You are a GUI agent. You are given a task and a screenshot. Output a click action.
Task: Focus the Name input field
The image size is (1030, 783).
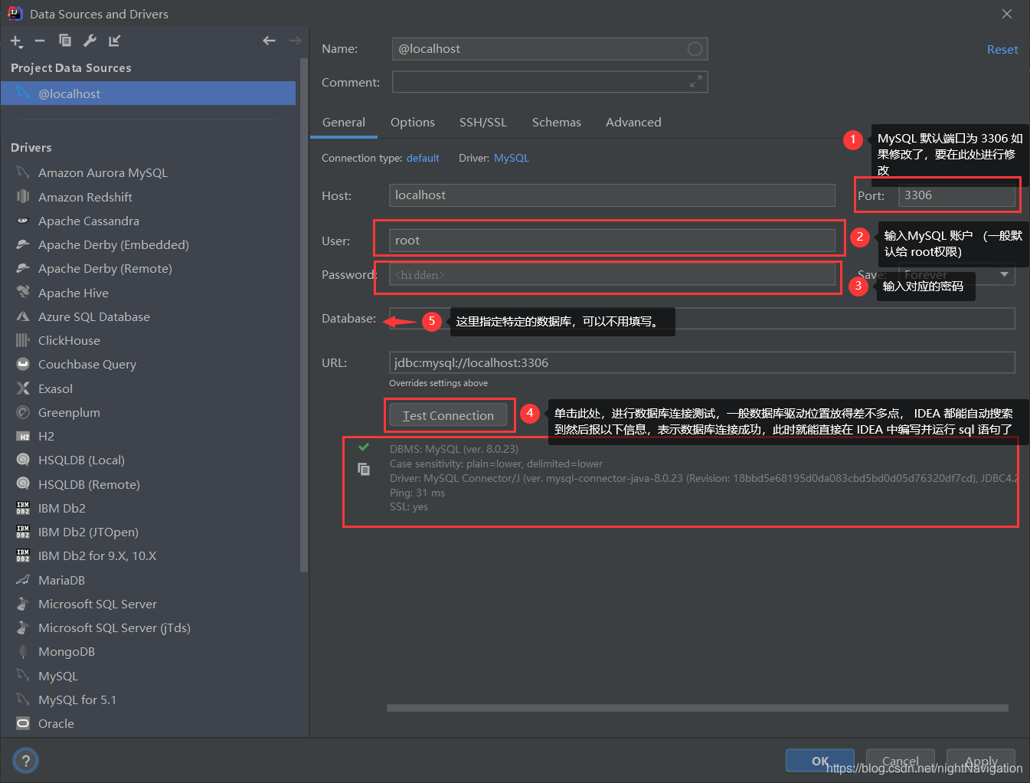click(x=550, y=49)
